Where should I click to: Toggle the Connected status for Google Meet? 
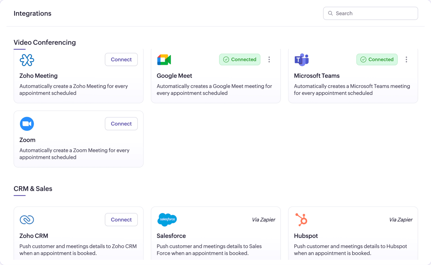[240, 59]
